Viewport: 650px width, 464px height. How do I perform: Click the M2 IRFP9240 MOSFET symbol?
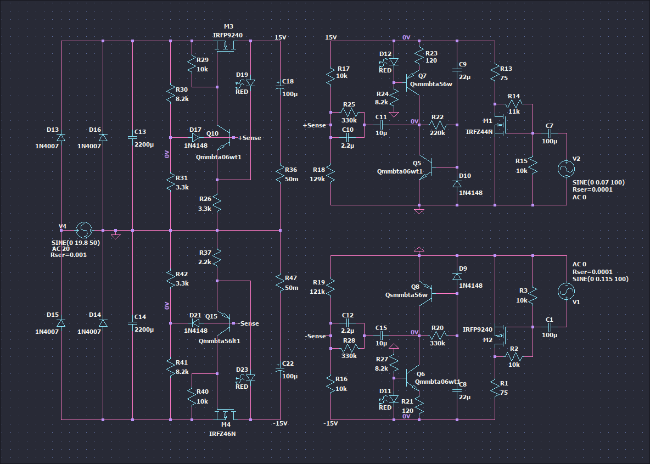500,335
